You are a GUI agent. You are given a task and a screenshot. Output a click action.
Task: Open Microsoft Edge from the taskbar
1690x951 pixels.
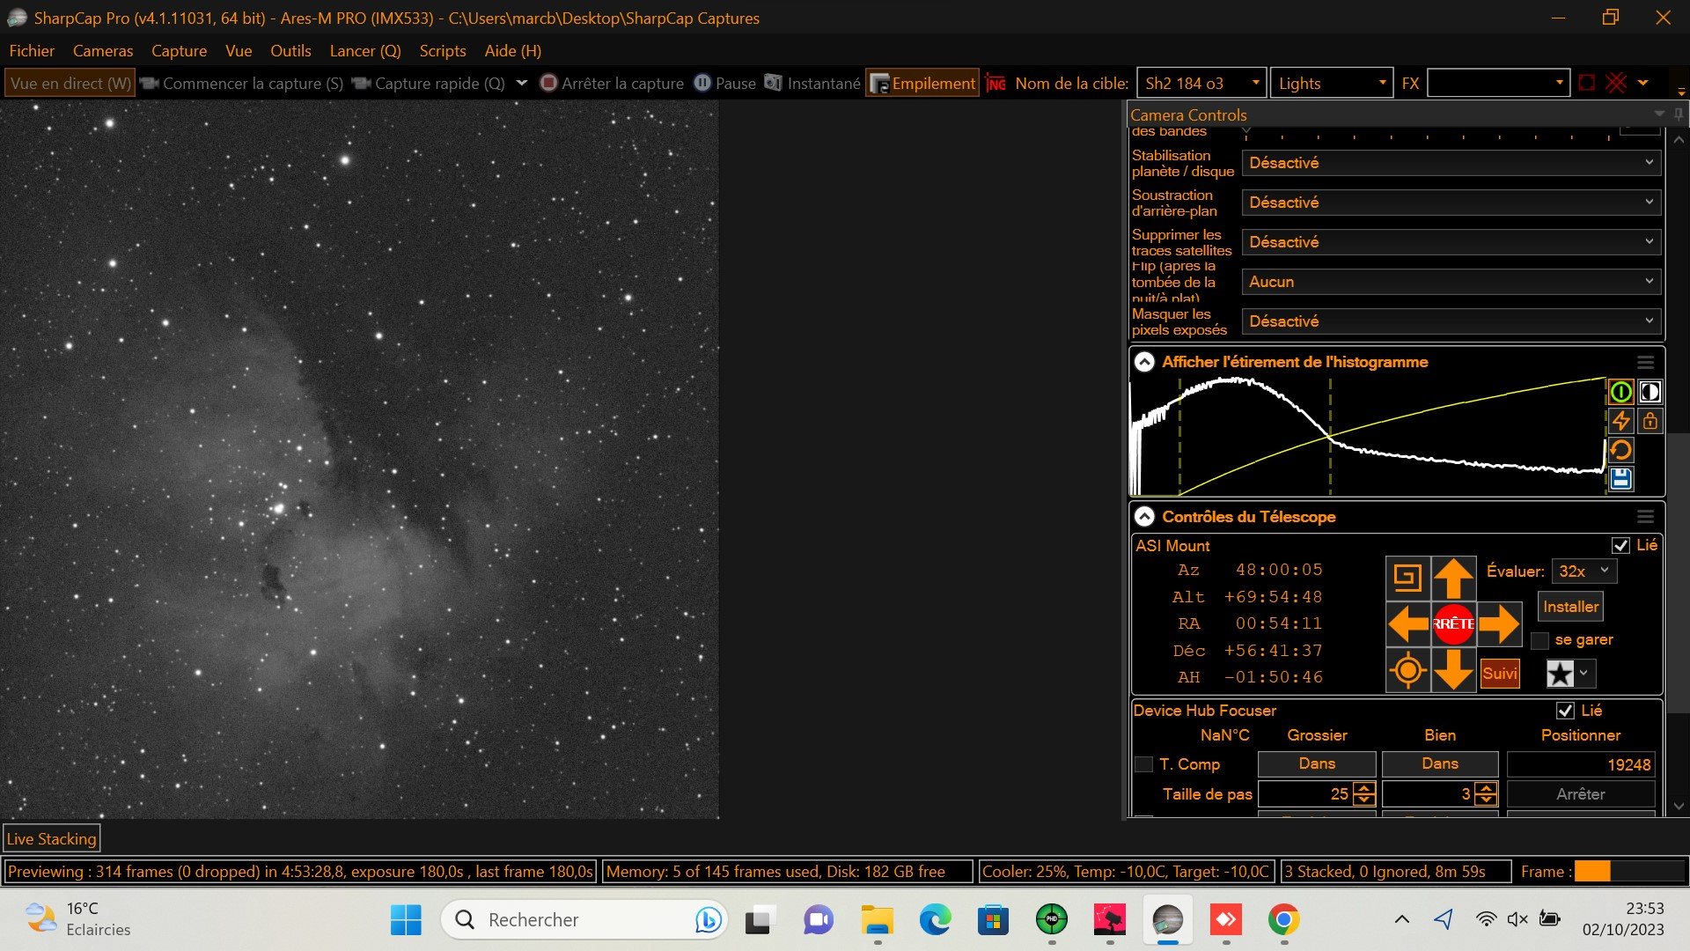click(935, 920)
